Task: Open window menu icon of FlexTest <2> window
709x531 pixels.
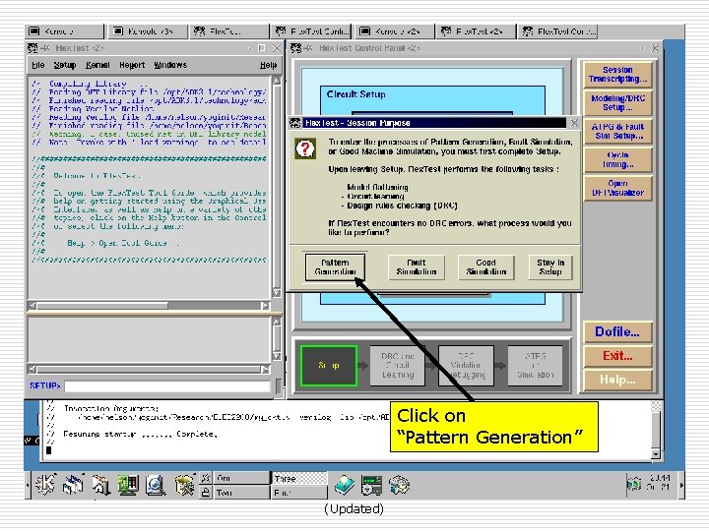Action: pyautogui.click(x=32, y=48)
